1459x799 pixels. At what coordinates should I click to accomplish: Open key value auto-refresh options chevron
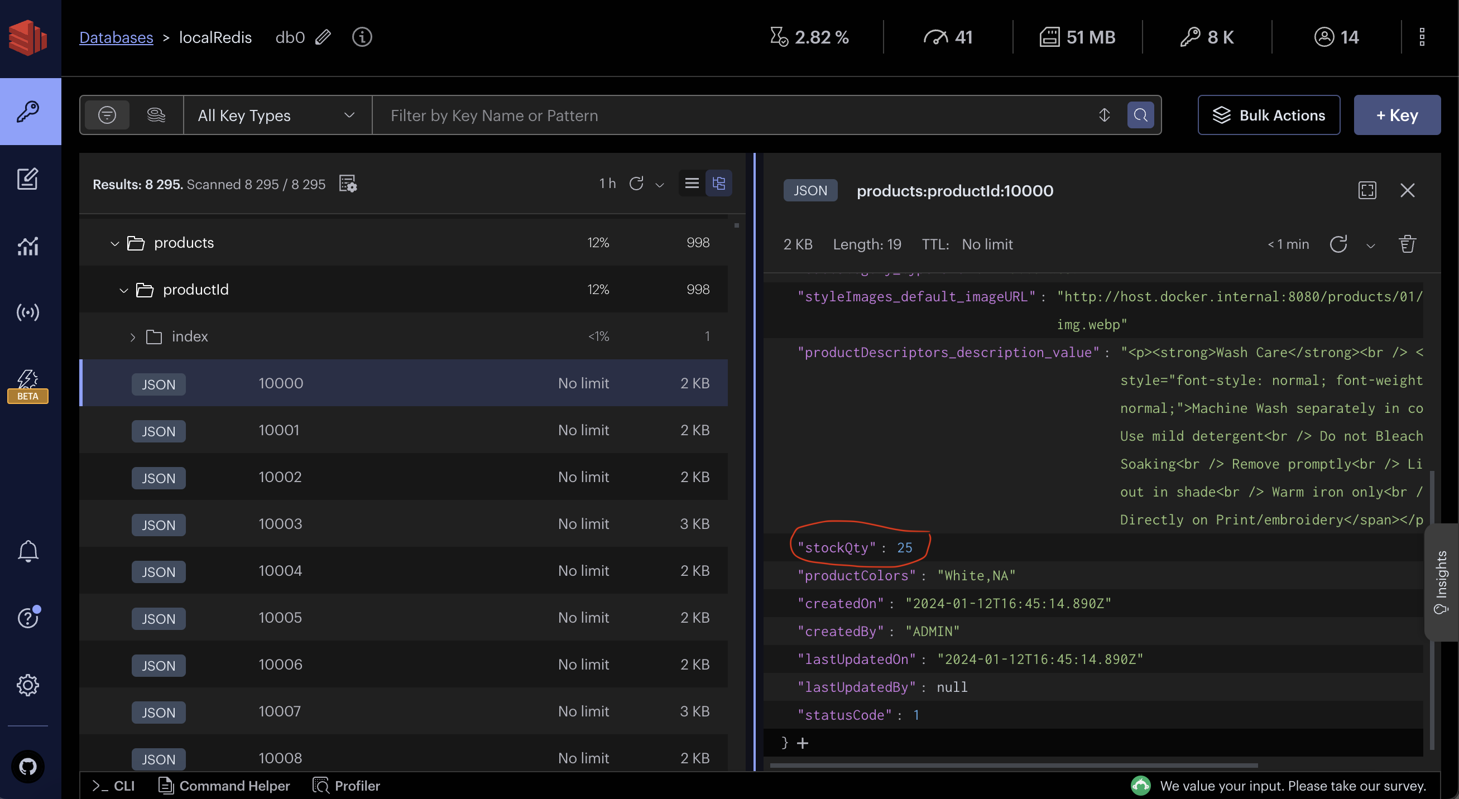[1371, 246]
